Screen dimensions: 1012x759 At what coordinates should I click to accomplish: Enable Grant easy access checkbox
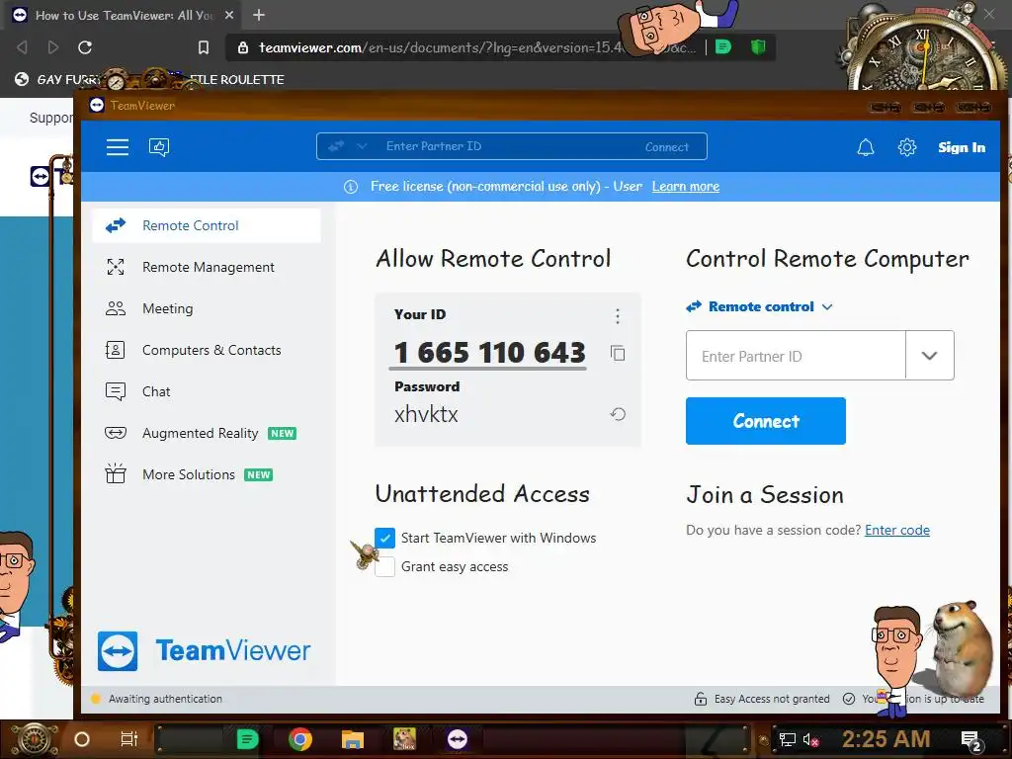click(385, 566)
